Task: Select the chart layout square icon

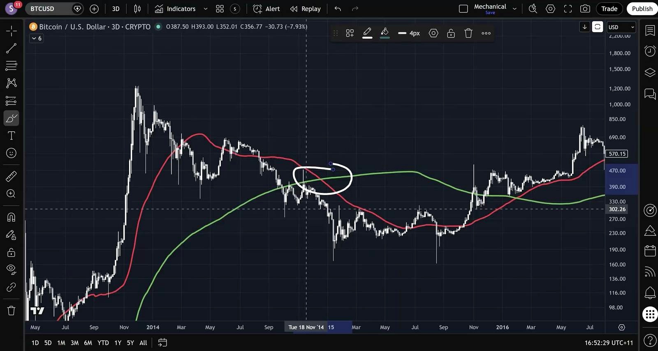Action: [x=463, y=9]
